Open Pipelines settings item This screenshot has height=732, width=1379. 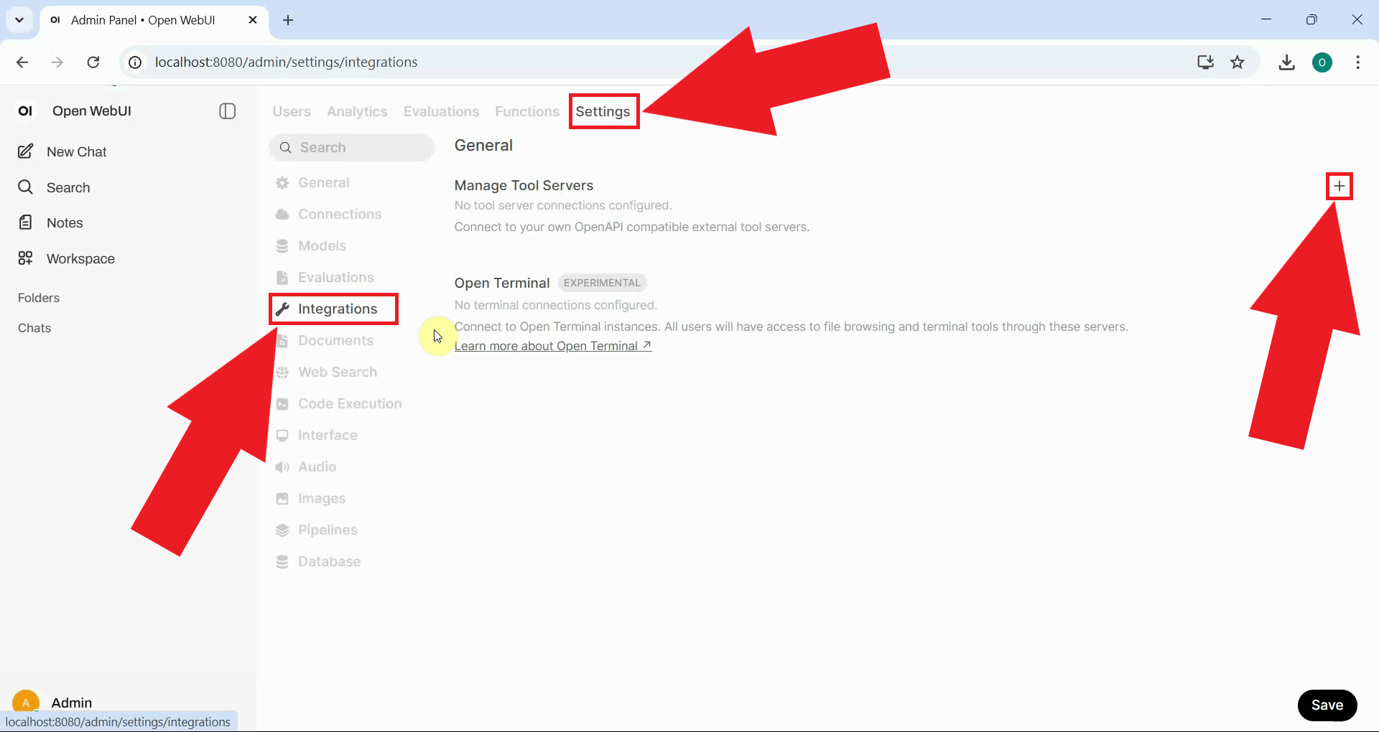317,530
